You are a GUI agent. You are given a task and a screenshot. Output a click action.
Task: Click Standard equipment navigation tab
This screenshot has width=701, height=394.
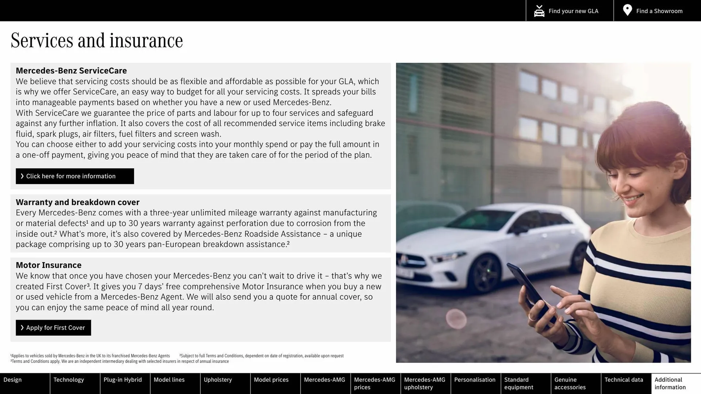pyautogui.click(x=518, y=383)
